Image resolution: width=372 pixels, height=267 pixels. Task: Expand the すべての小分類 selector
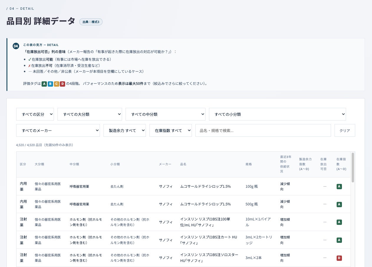tap(277, 114)
